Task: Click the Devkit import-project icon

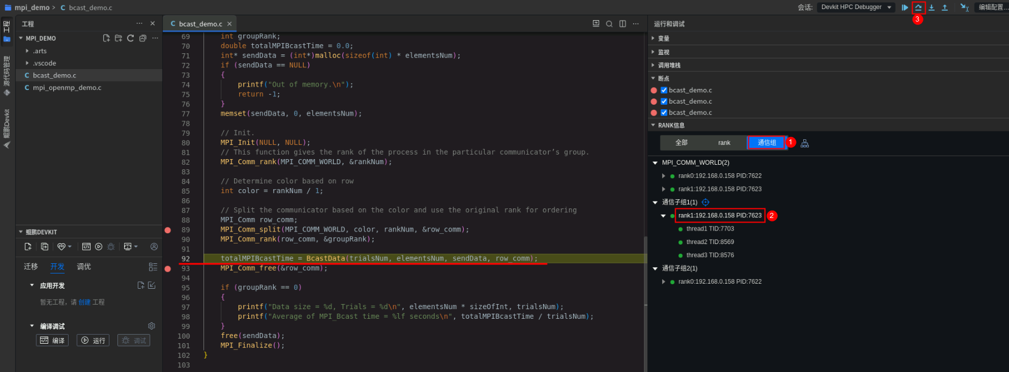Action: click(x=44, y=247)
